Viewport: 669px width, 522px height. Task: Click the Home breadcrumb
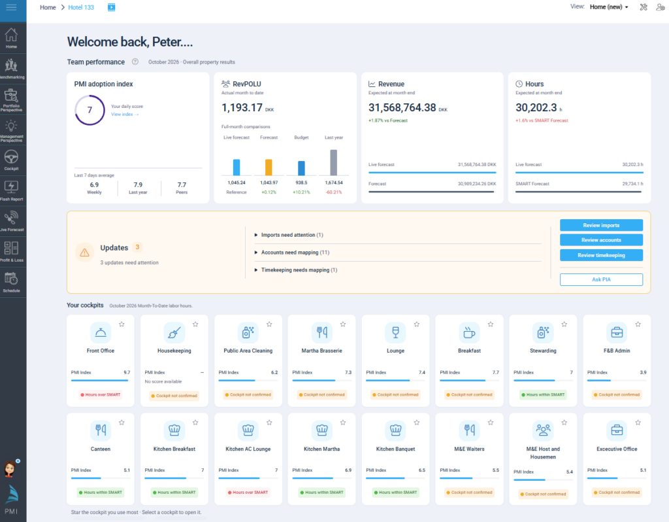coord(48,7)
